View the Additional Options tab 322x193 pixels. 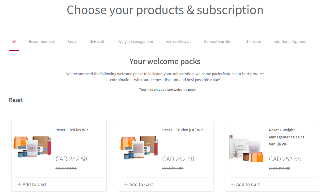coord(290,42)
